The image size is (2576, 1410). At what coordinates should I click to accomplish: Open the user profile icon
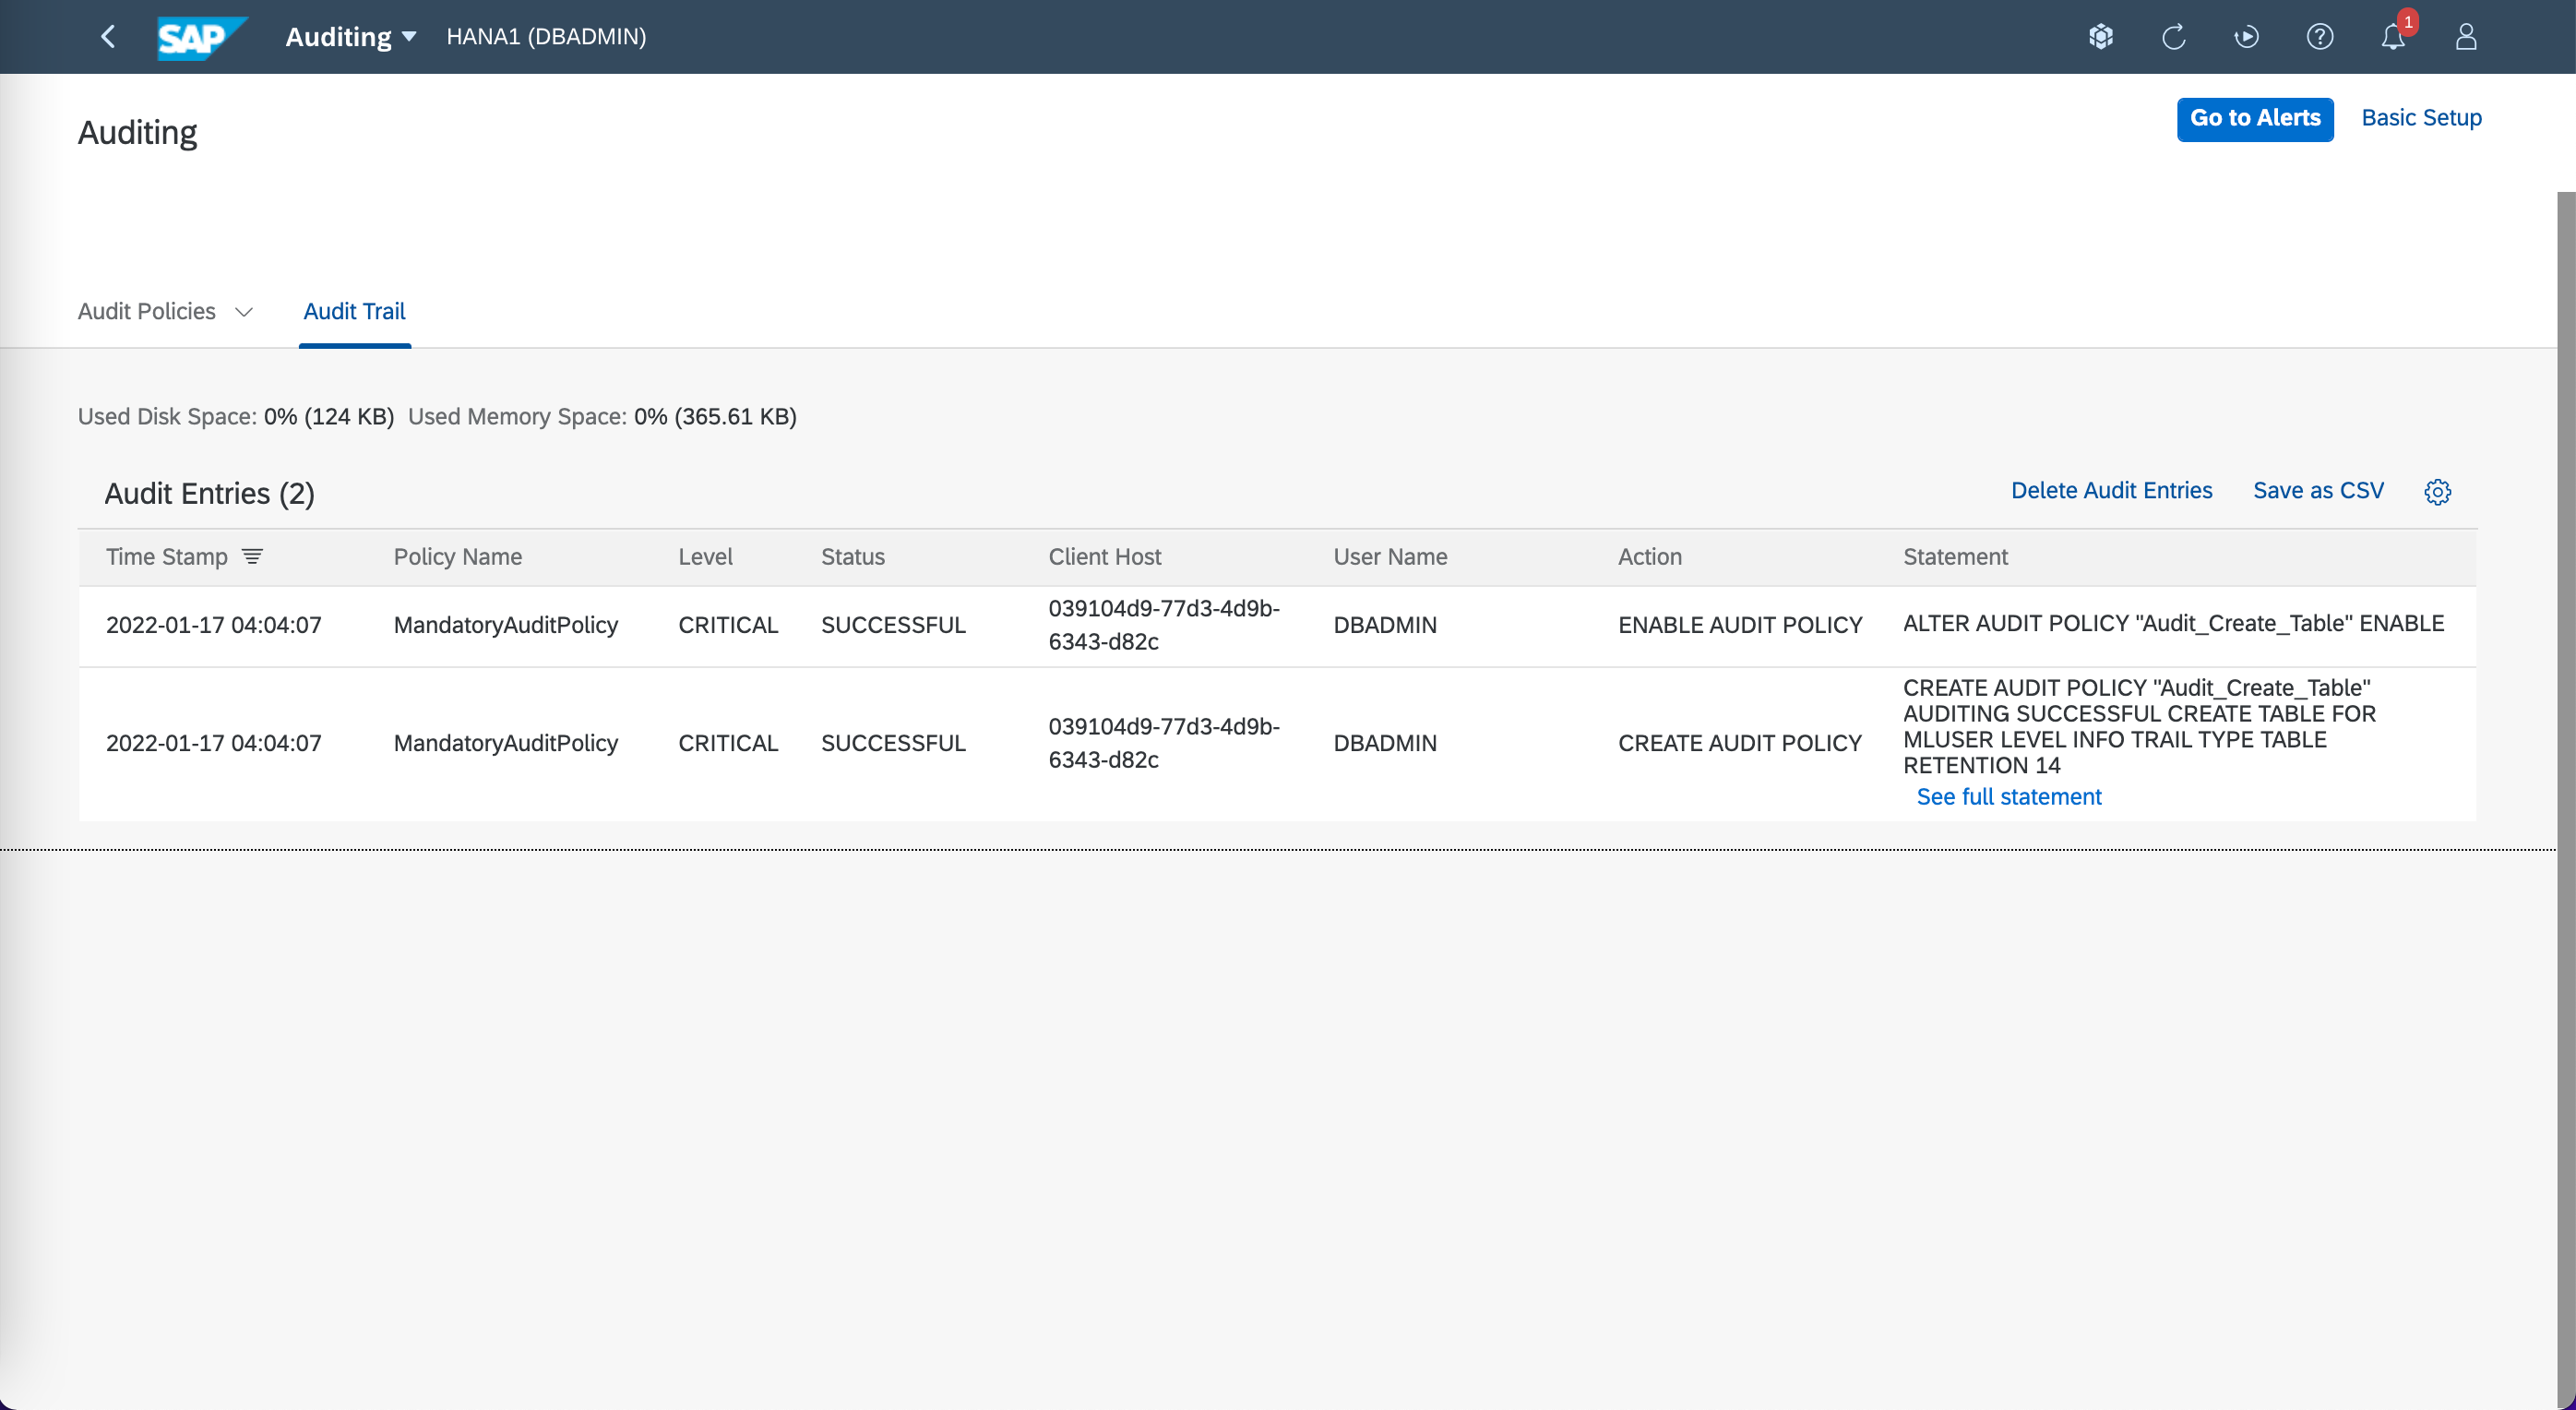tap(2465, 37)
